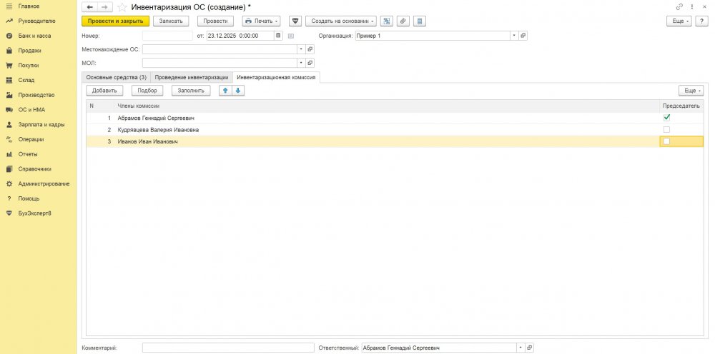Open the calendar date picker
This screenshot has height=354, width=715.
pyautogui.click(x=279, y=35)
